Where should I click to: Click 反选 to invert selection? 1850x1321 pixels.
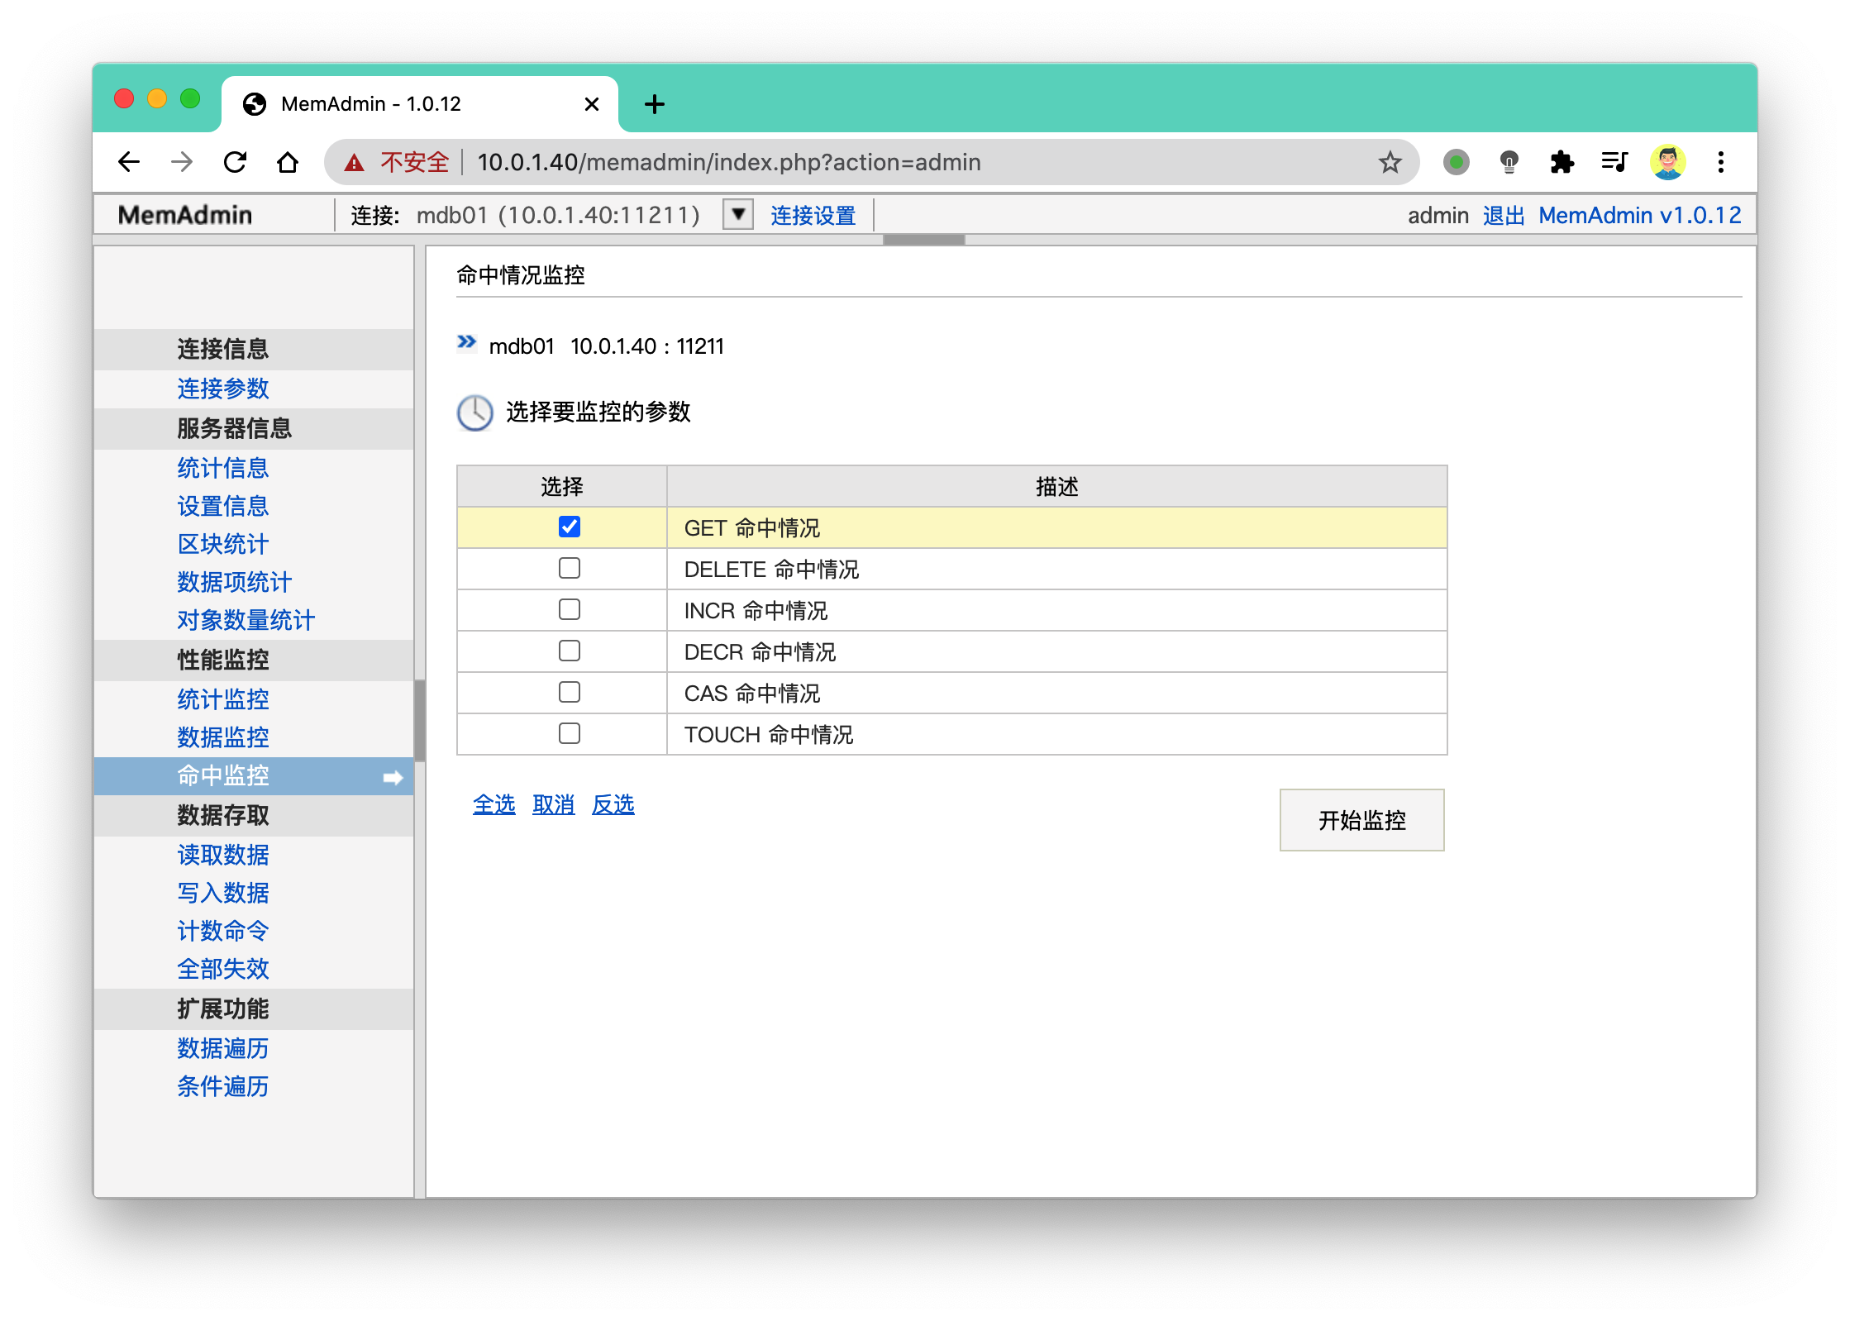tap(613, 804)
